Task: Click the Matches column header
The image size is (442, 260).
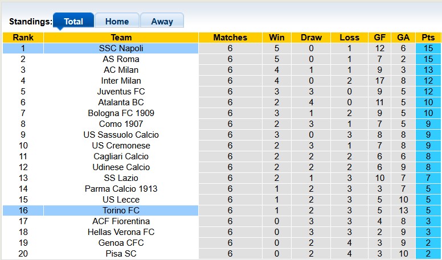Action: [x=230, y=38]
